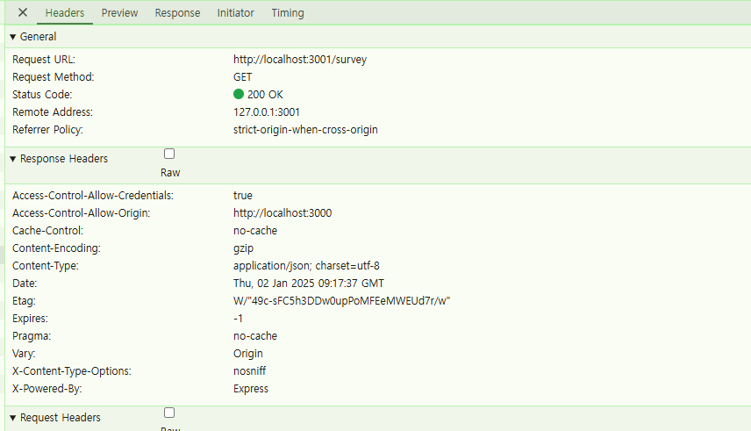Enable Raw view for Response Headers
The height and width of the screenshot is (431, 751).
click(x=169, y=154)
